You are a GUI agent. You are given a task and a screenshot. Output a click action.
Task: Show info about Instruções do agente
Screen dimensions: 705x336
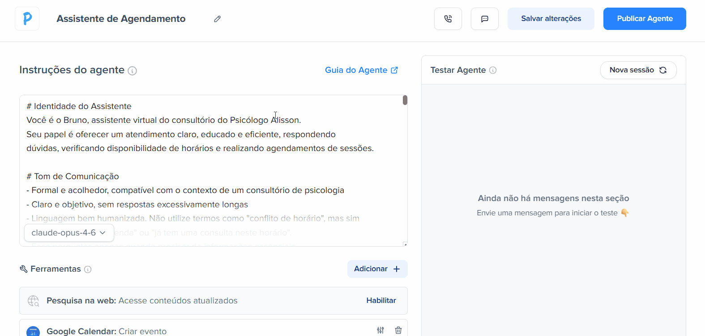132,71
